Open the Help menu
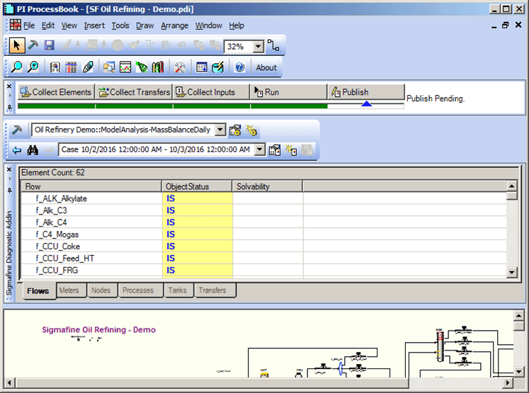The image size is (529, 393). 237,25
